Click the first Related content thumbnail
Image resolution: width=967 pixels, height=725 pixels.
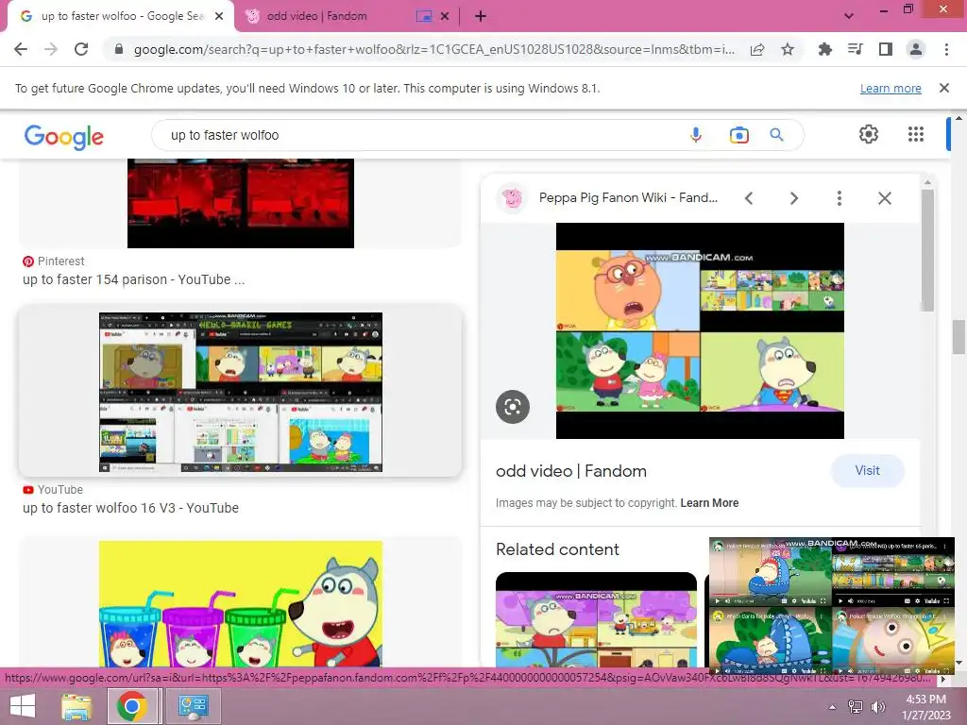(597, 619)
